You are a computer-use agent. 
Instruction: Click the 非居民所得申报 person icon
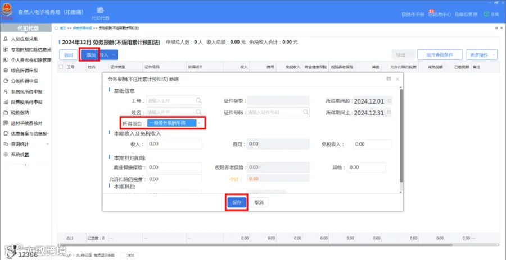[6, 92]
